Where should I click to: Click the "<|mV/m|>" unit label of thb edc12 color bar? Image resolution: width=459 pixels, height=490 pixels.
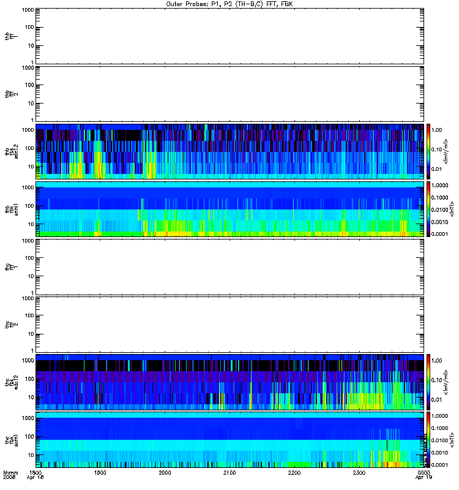[446, 152]
